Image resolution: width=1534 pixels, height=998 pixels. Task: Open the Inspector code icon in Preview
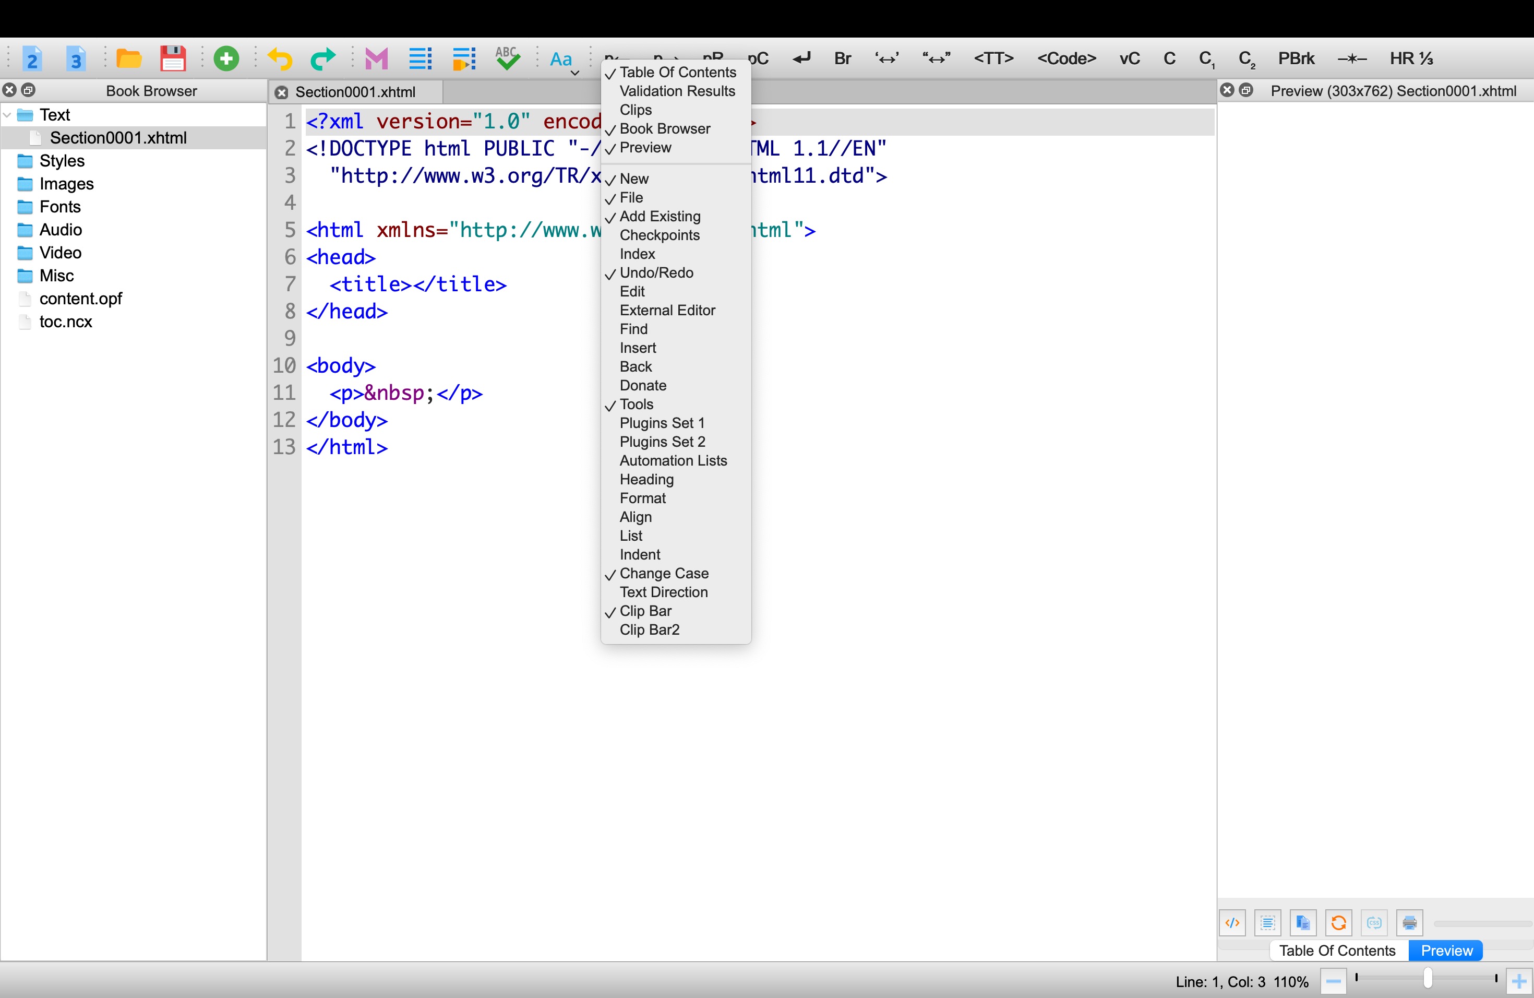coord(1232,922)
